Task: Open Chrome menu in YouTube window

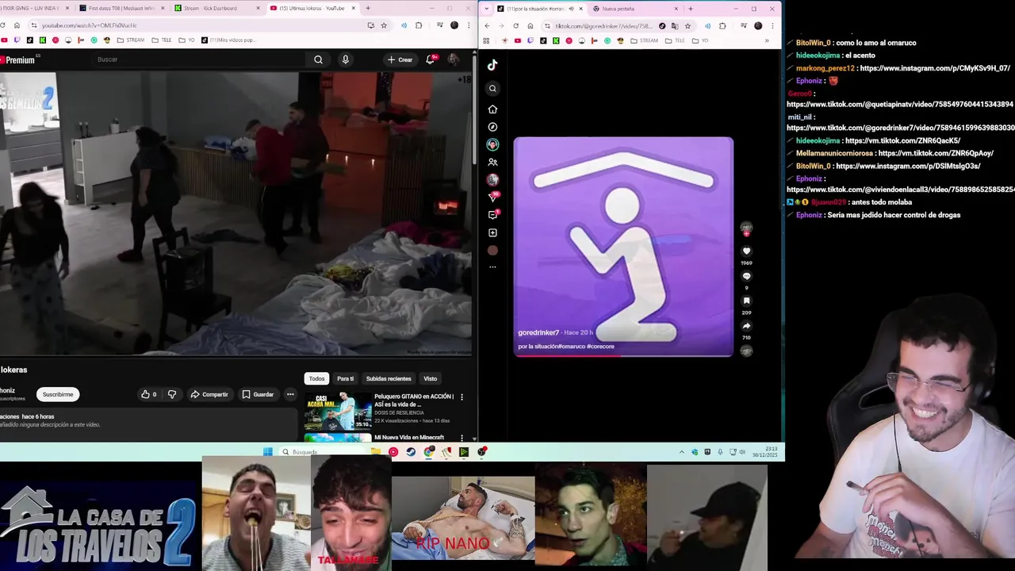Action: coord(469,25)
